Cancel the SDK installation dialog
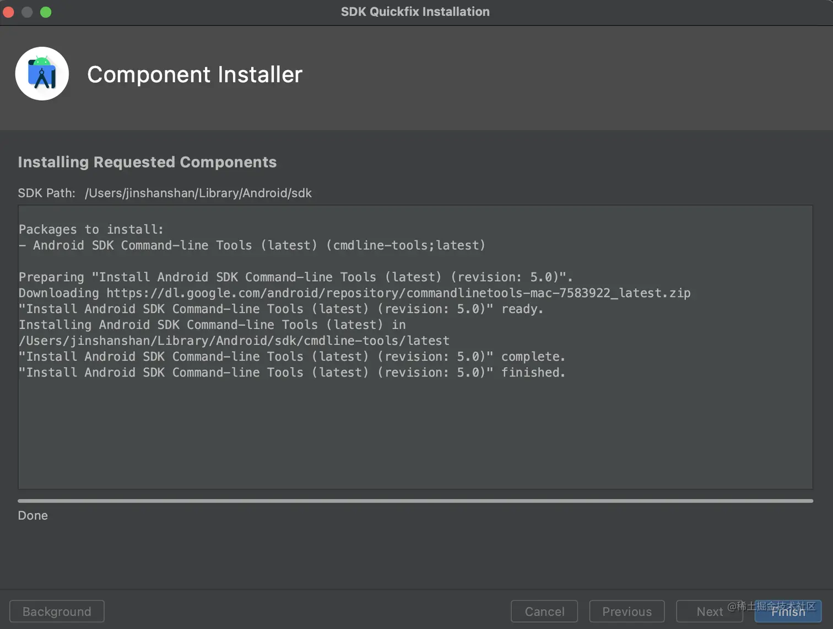Screen dimensions: 833x629 point(544,611)
